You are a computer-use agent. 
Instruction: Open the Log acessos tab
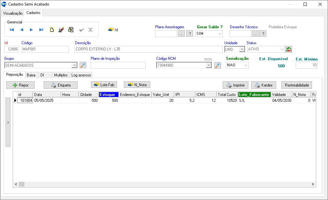coord(82,75)
